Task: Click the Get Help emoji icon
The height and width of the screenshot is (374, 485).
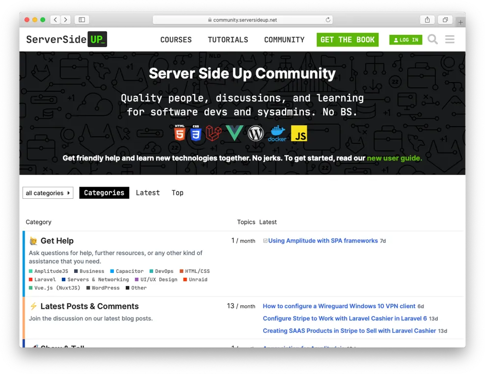Action: [33, 240]
